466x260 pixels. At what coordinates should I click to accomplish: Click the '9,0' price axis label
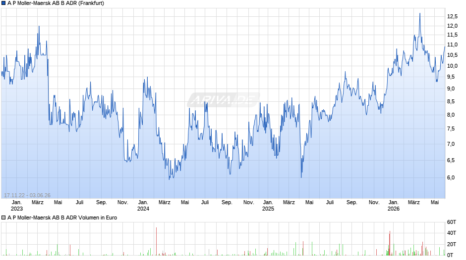pyautogui.click(x=451, y=88)
